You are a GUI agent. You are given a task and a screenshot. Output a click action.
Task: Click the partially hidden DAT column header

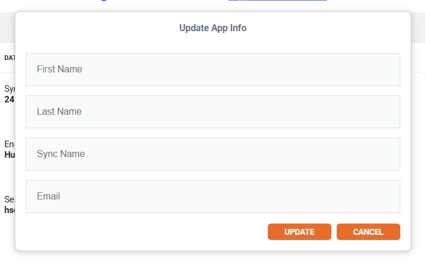[x=9, y=58]
